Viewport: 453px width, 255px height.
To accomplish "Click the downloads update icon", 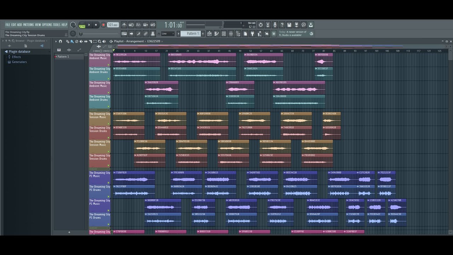I will coord(311,25).
